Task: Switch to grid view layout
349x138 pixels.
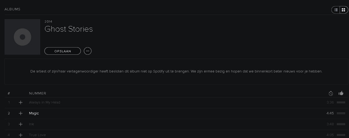Action: point(343,10)
